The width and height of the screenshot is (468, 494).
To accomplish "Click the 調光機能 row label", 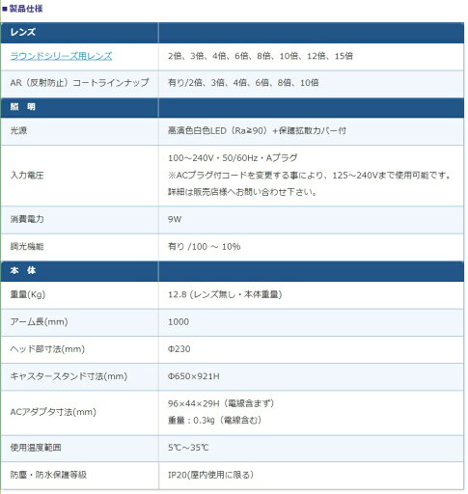I will (x=27, y=247).
